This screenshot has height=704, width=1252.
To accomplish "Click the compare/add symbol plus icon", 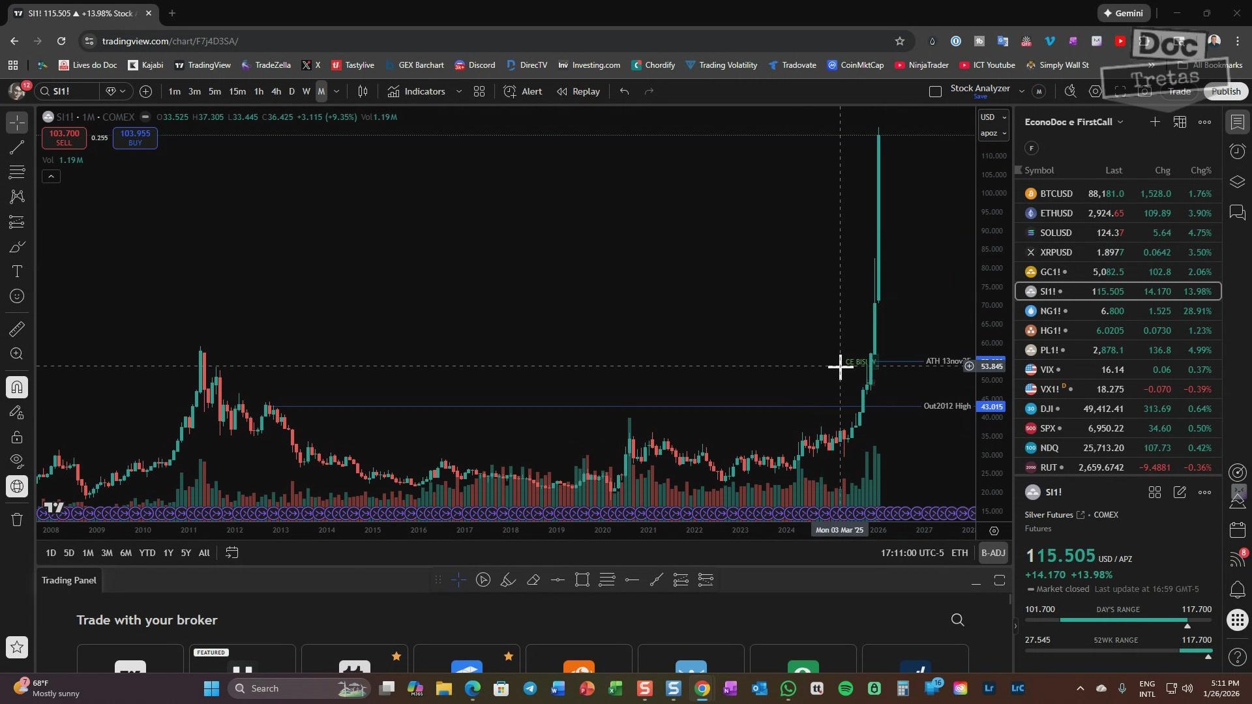I will click(145, 91).
